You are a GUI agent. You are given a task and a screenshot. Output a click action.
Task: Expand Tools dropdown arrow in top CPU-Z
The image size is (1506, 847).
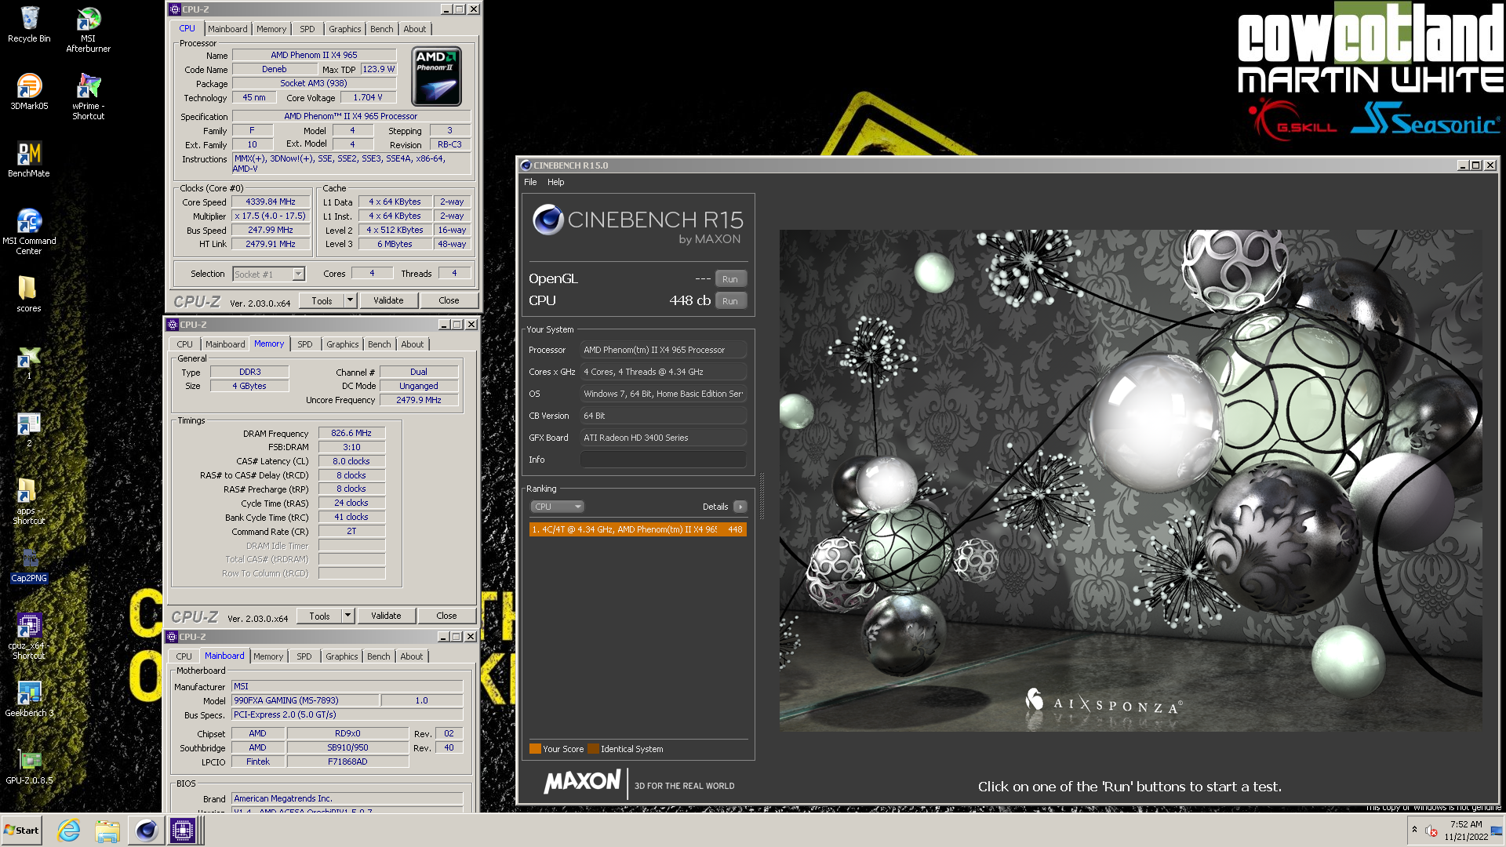coord(351,300)
